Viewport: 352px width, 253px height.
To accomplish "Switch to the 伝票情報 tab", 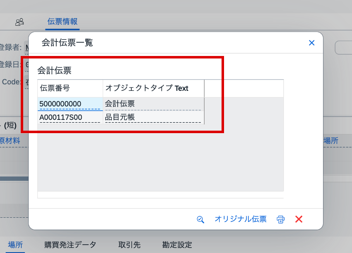I will point(63,22).
